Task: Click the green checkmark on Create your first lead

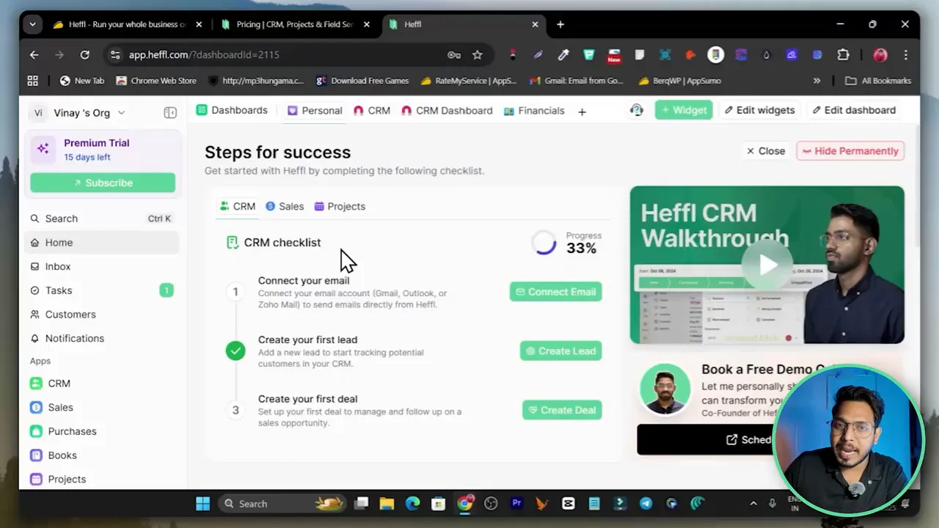Action: [235, 351]
